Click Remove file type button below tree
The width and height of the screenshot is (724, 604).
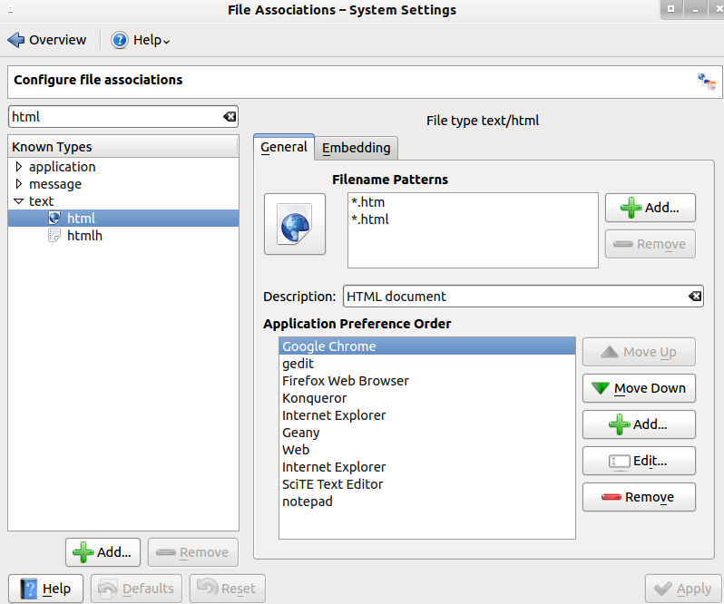(x=193, y=552)
